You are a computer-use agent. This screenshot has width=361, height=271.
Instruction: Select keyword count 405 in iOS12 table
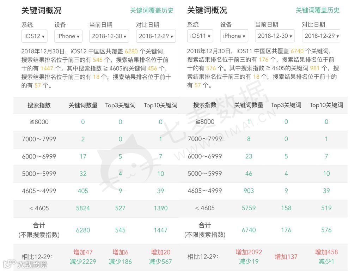[83, 191]
